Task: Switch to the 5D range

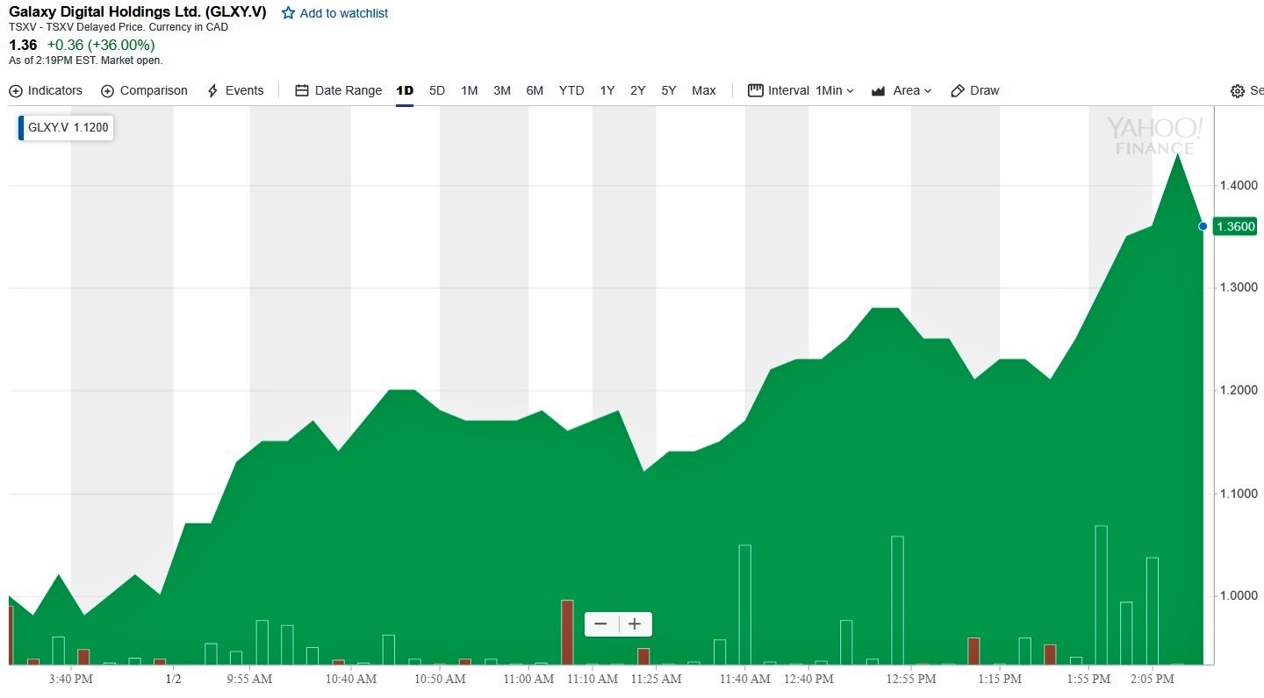Action: (437, 91)
